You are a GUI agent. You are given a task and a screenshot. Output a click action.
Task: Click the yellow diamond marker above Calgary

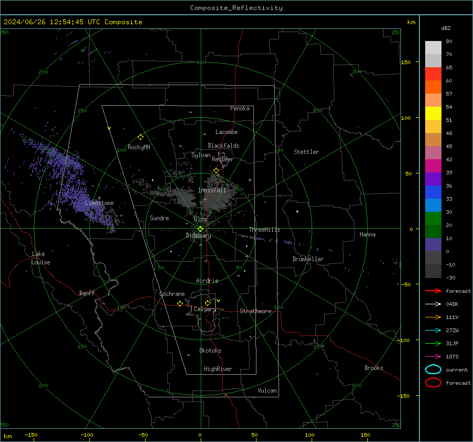click(208, 303)
